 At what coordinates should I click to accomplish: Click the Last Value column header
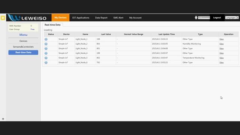(106, 34)
